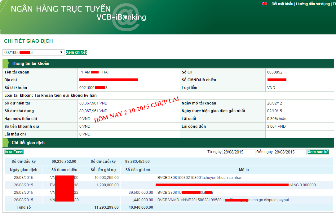Click the account opening date 20/02/12
This screenshot has width=336, height=213.
click(x=275, y=103)
